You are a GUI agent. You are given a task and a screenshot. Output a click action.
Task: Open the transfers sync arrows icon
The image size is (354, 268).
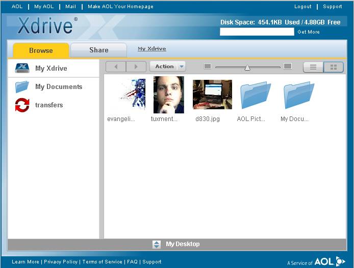(x=22, y=105)
